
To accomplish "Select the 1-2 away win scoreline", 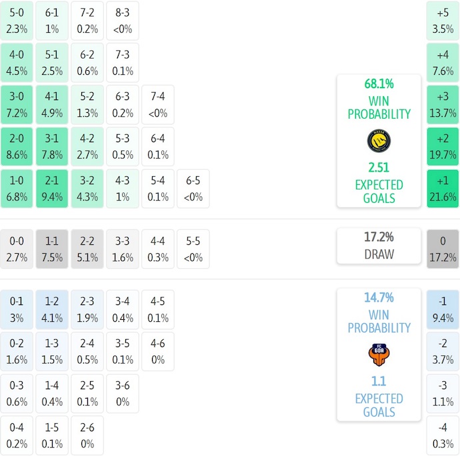I will [52, 309].
